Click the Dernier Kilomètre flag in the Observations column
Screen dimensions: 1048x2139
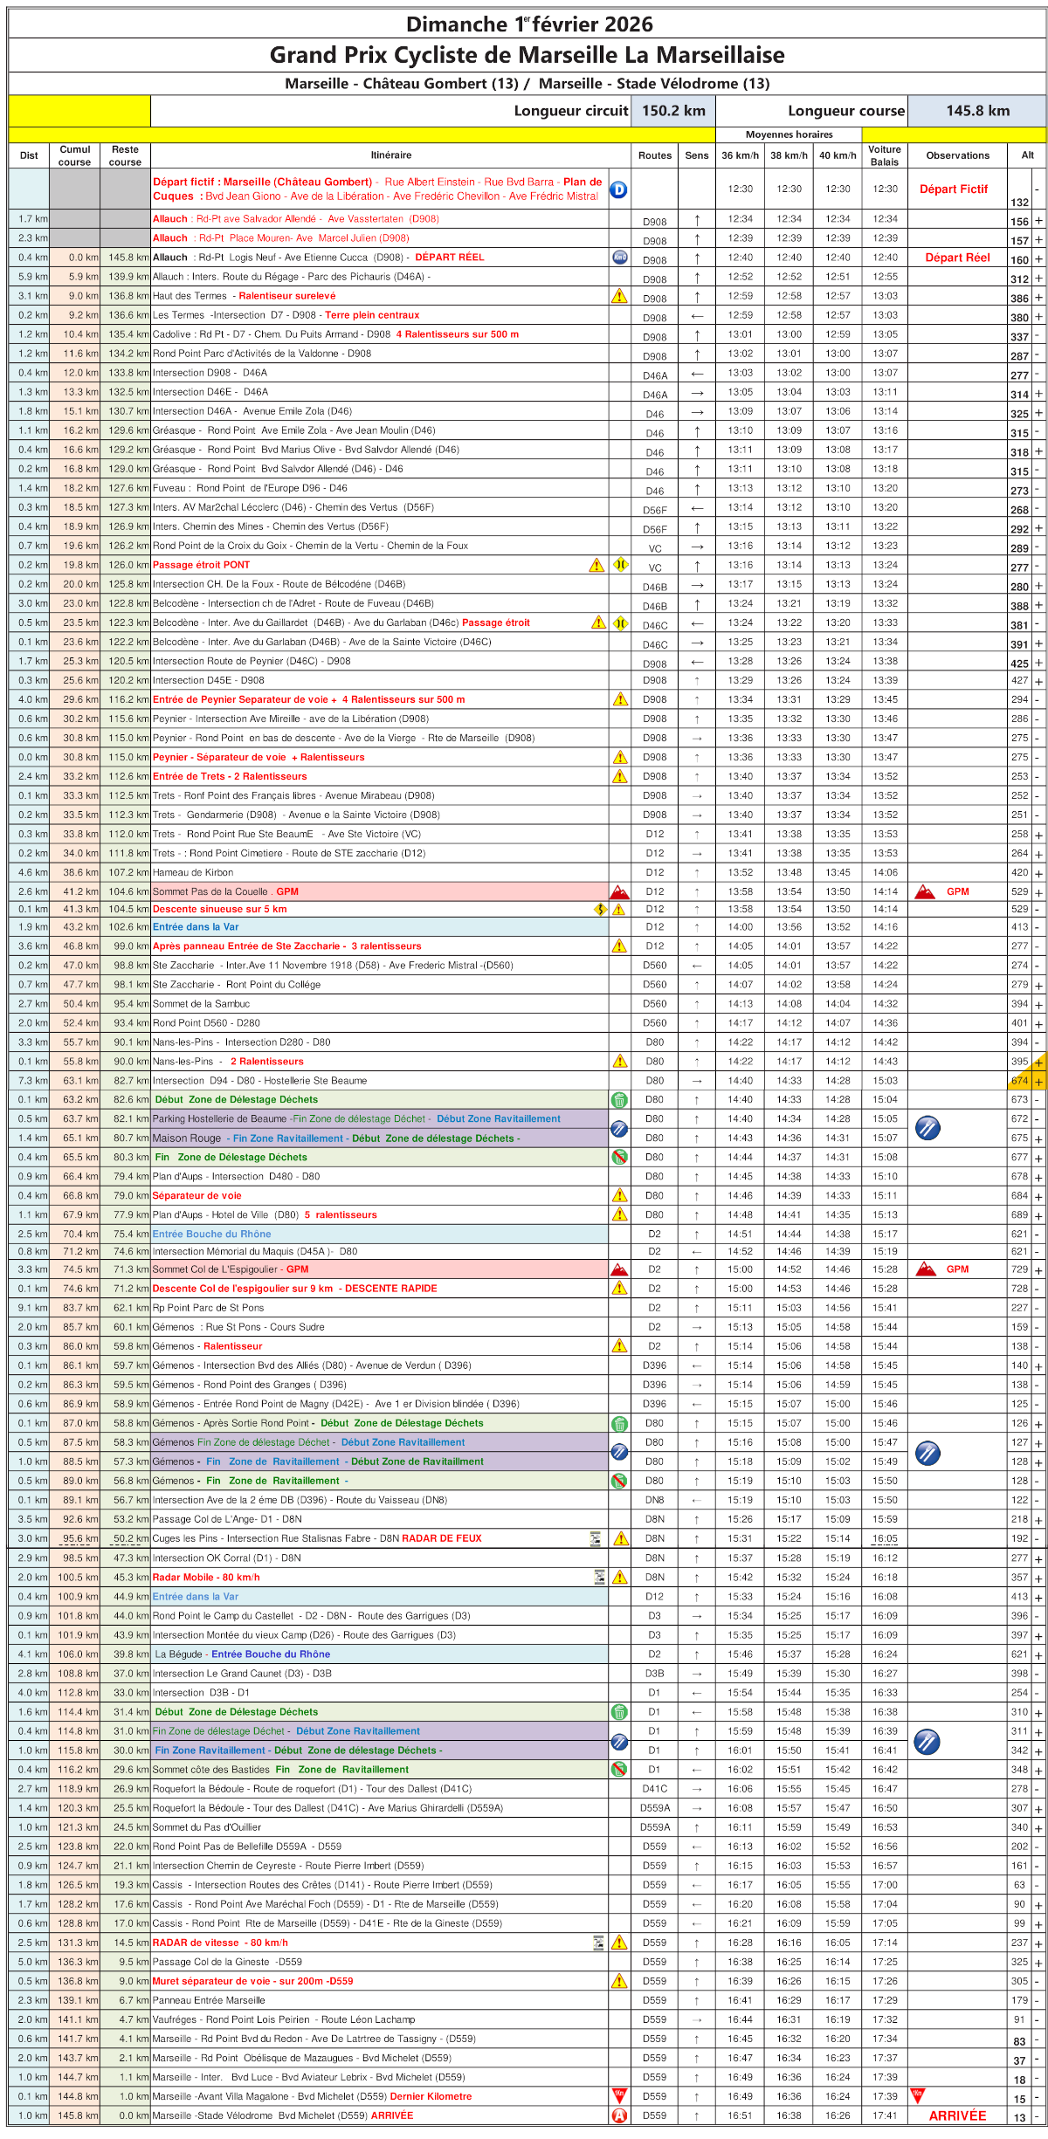click(918, 2095)
